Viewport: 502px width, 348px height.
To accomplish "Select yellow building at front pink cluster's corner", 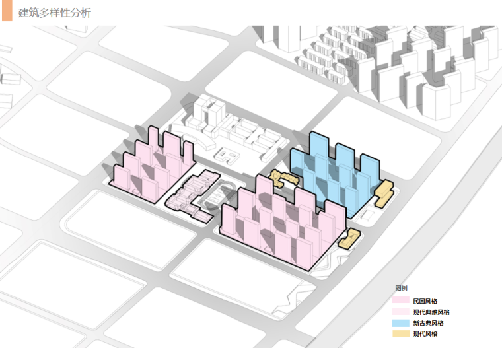I will coord(348,238).
